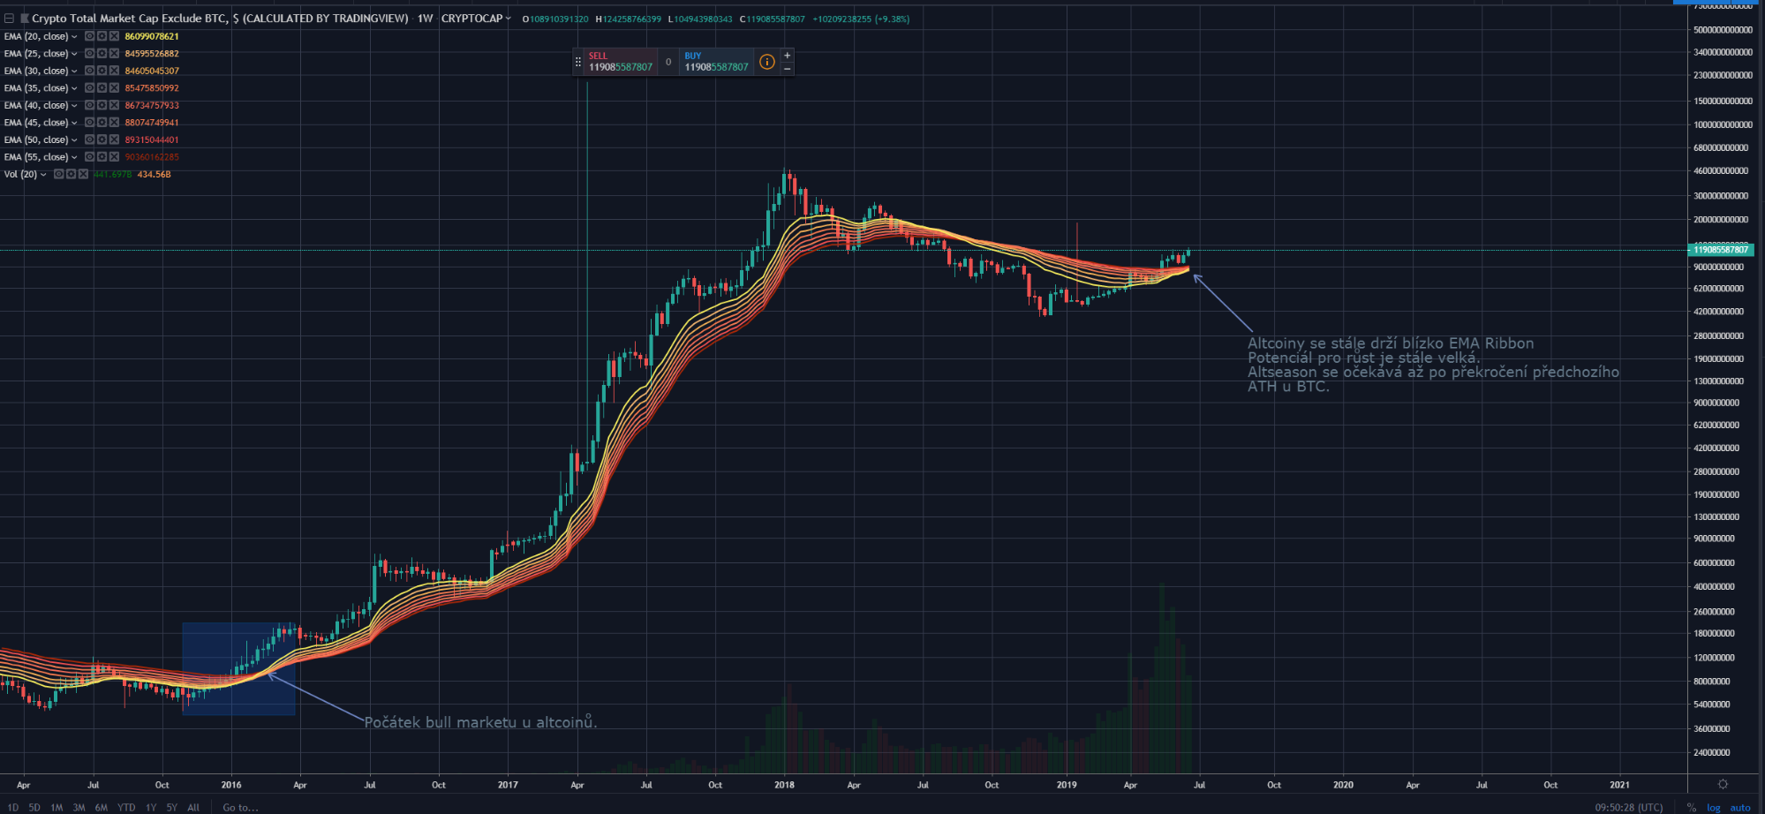The width and height of the screenshot is (1765, 814).
Task: Select the YTD time range
Action: click(126, 807)
